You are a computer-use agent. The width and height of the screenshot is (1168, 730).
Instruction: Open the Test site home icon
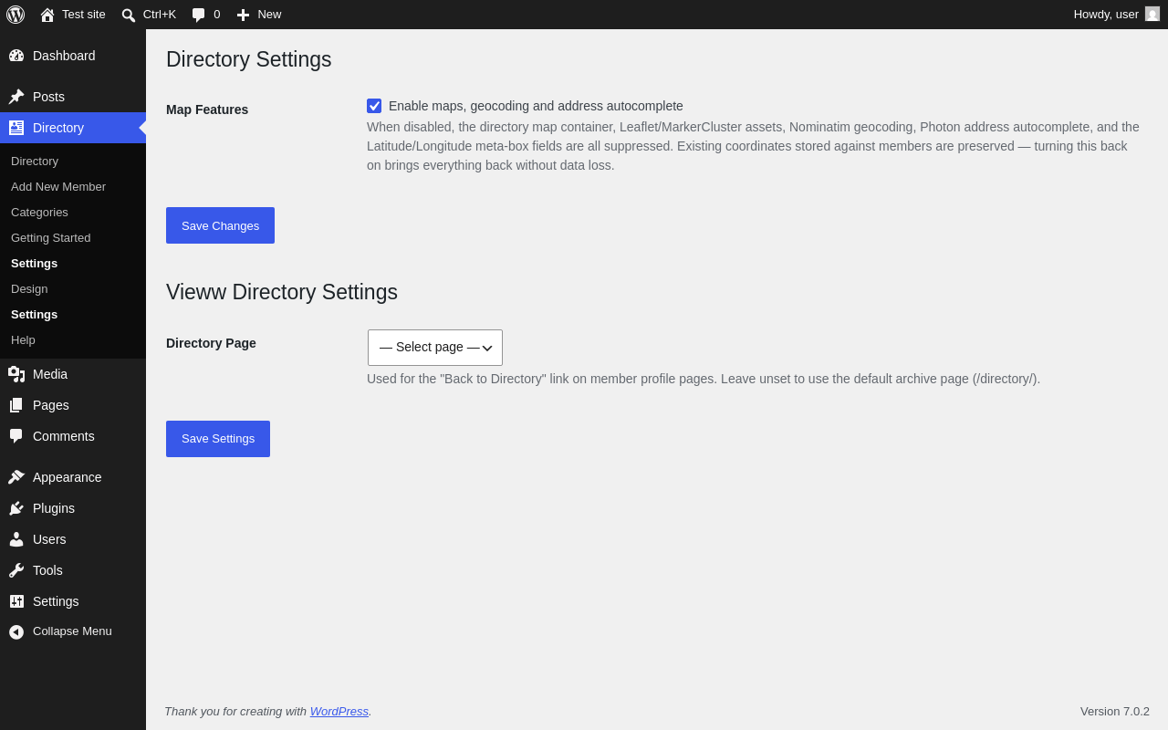[47, 15]
